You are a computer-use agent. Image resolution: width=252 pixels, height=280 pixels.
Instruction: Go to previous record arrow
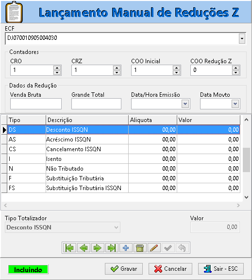(84, 248)
